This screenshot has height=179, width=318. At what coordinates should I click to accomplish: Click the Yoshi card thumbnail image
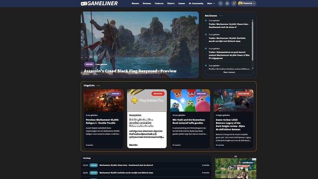[x=190, y=100]
